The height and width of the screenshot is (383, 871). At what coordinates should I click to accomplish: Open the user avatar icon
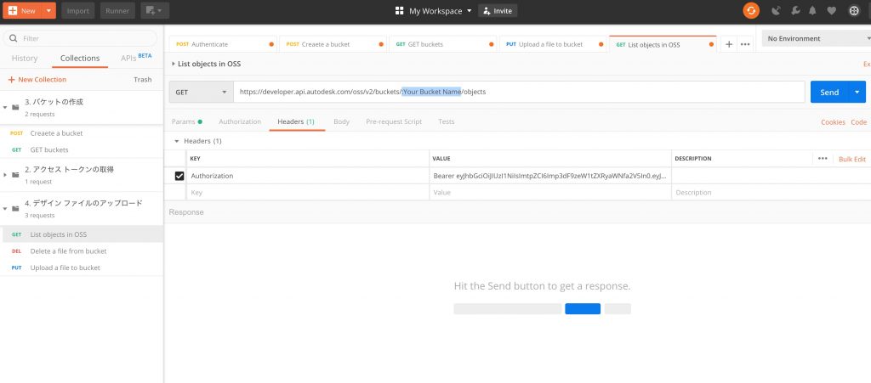coord(854,10)
